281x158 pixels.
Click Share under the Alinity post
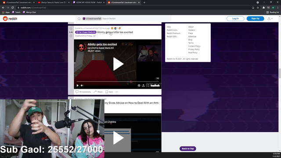[98, 92]
